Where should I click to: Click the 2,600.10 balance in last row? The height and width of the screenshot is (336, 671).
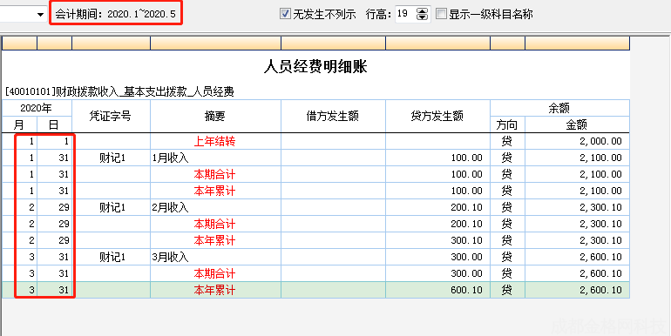pyautogui.click(x=600, y=290)
